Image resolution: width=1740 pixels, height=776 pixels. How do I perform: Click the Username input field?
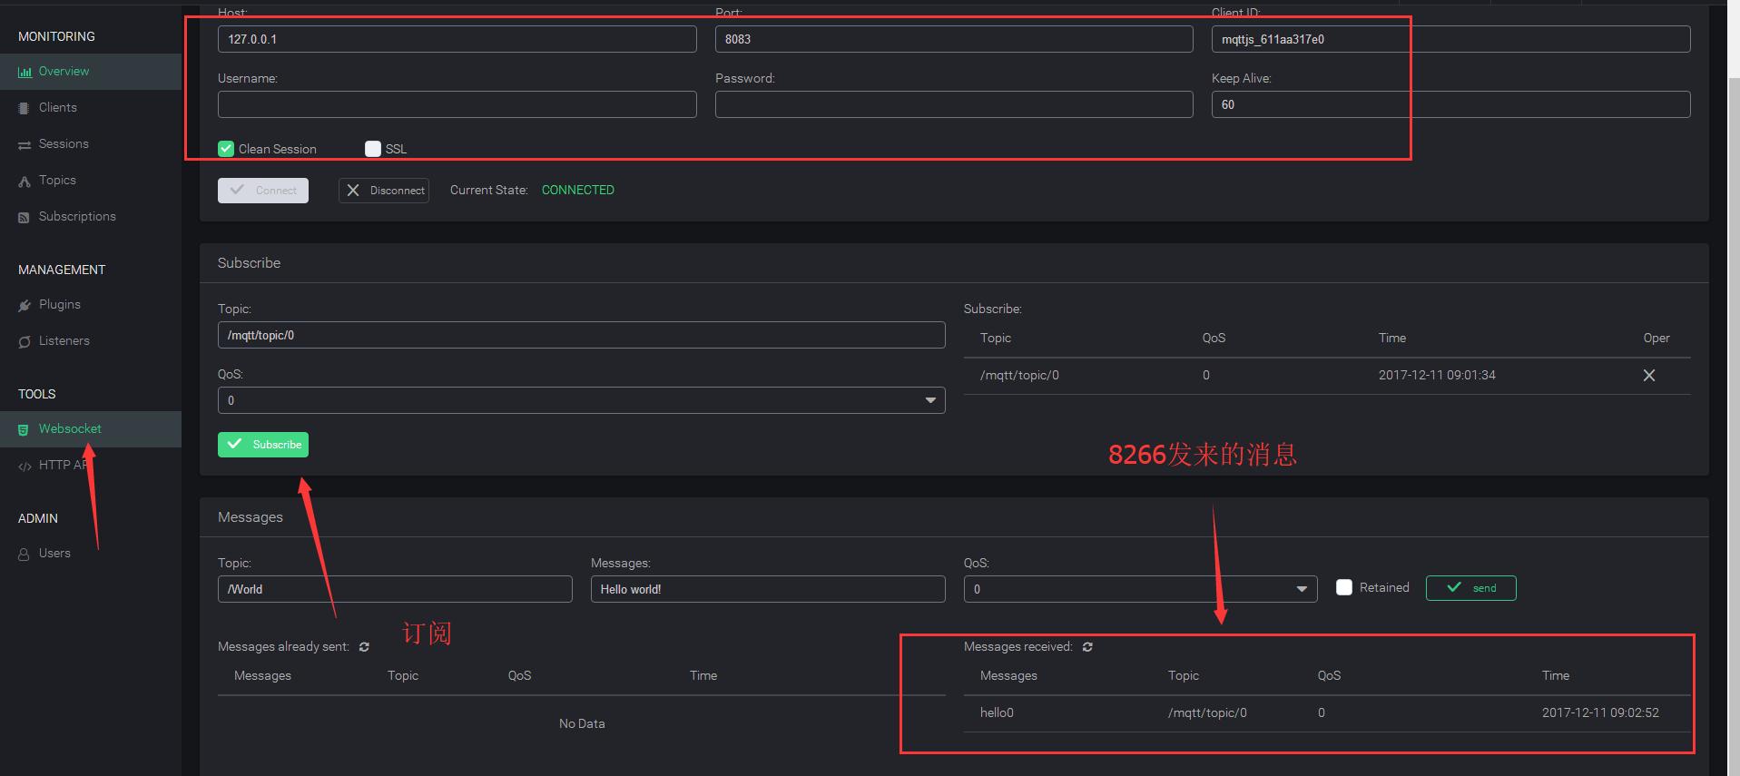(457, 104)
